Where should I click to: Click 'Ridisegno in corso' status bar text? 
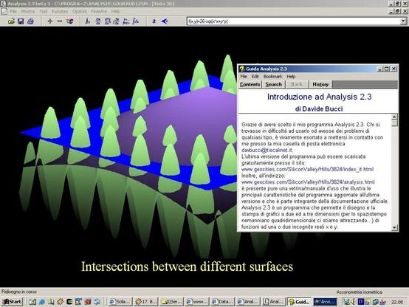19,292
